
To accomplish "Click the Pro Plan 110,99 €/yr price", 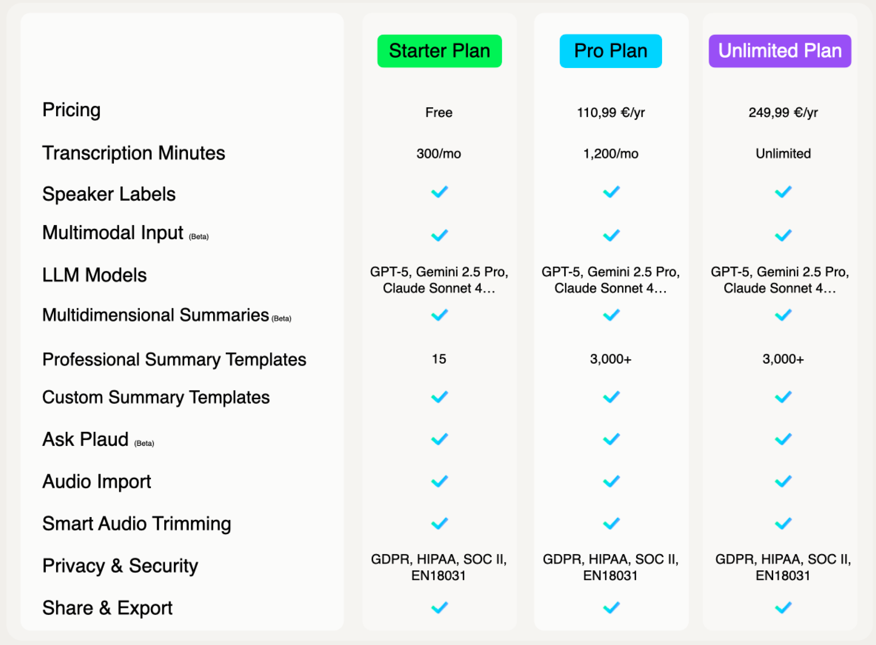I will tap(610, 112).
